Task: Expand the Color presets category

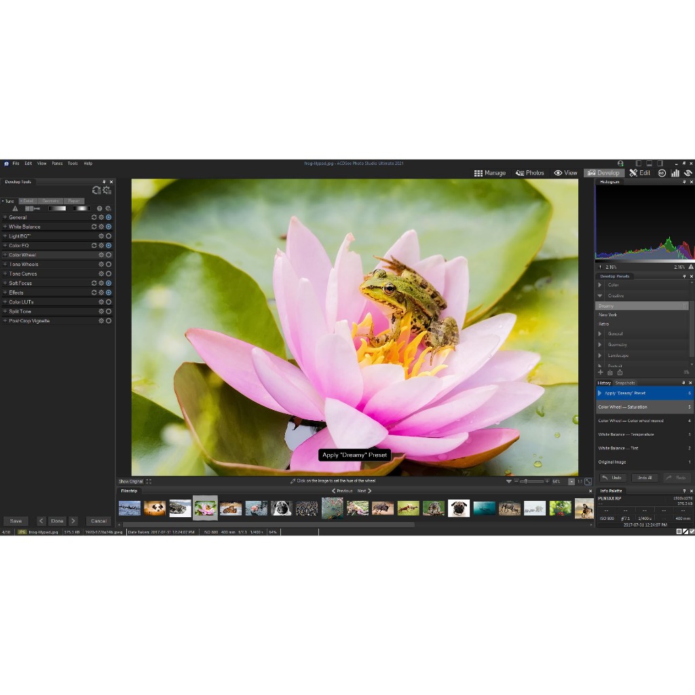Action: (600, 285)
